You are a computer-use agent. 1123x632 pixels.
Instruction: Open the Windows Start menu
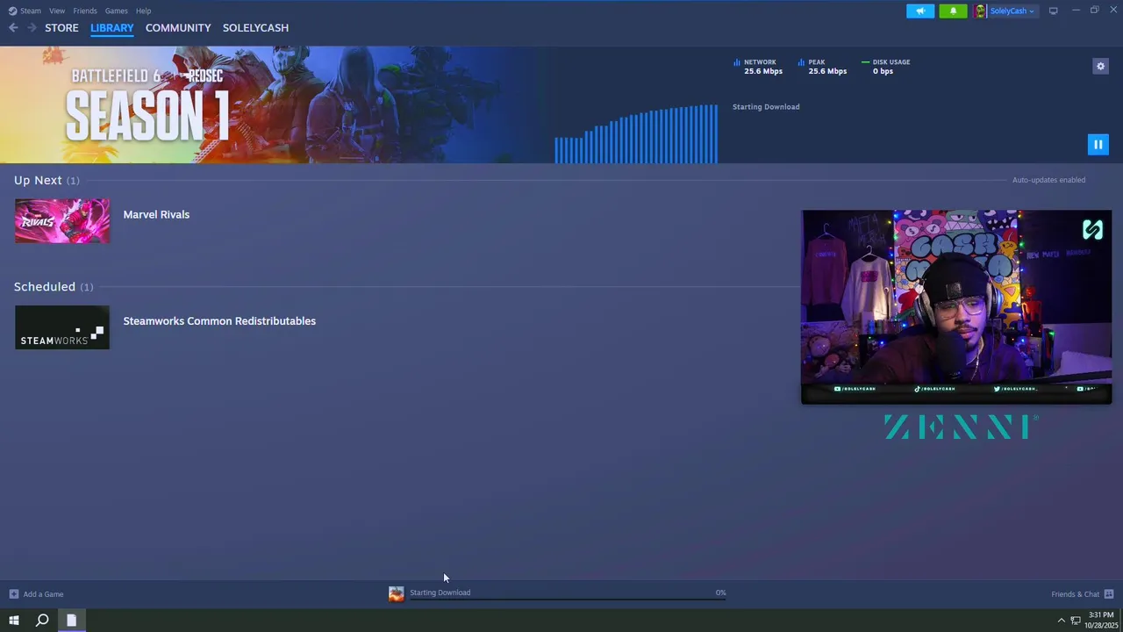click(14, 621)
